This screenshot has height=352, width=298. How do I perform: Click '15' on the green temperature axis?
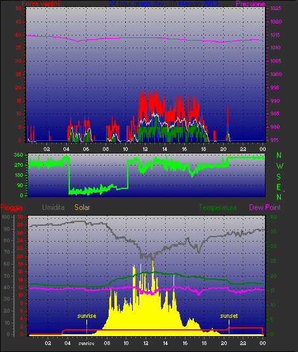(273, 290)
